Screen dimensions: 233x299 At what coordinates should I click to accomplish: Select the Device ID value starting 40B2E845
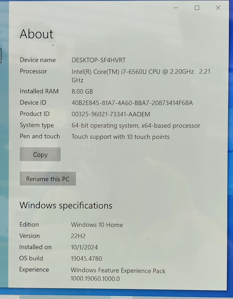click(132, 103)
